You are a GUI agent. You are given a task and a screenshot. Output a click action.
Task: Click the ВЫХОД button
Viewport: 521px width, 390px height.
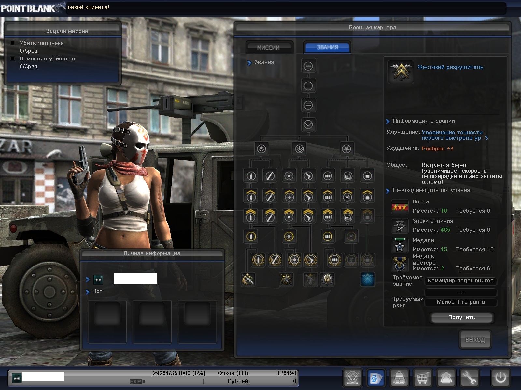coord(475,340)
